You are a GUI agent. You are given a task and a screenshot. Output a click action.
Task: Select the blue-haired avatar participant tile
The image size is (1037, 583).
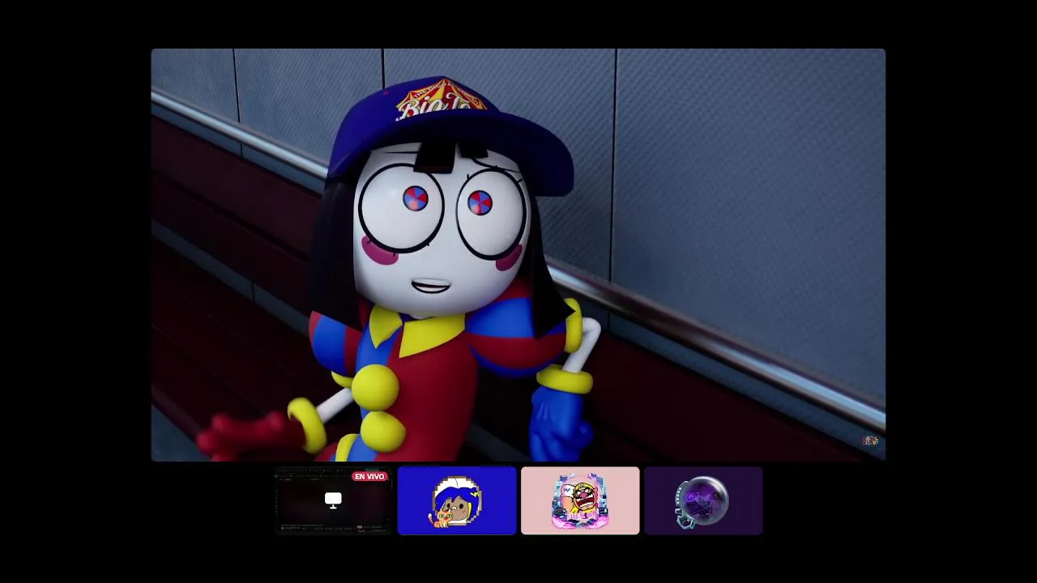(456, 500)
